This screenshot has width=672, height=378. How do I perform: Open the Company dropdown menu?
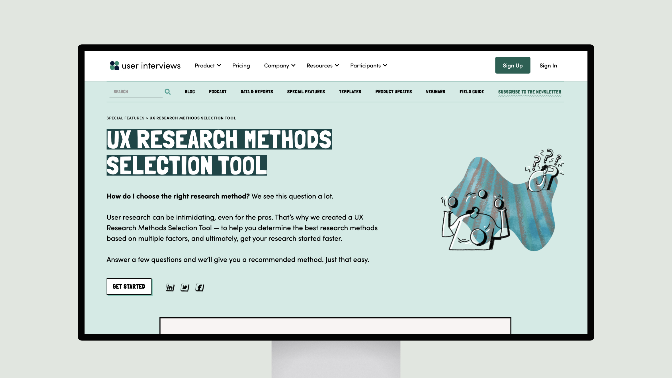point(279,65)
